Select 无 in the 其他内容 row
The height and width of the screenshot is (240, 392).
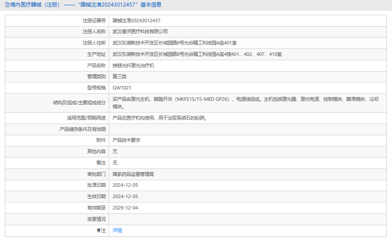[115, 151]
